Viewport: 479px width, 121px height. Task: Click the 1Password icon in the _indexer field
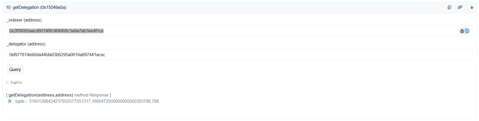[467, 31]
